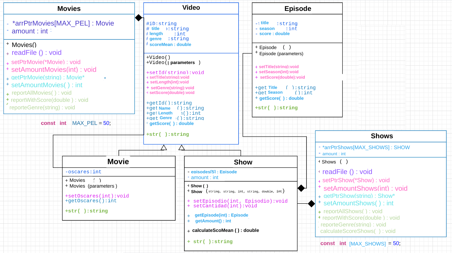This screenshot has width=452, height=253.
Task: Select 'calculateScoreShows( ) : void' method
Action: 358,231
